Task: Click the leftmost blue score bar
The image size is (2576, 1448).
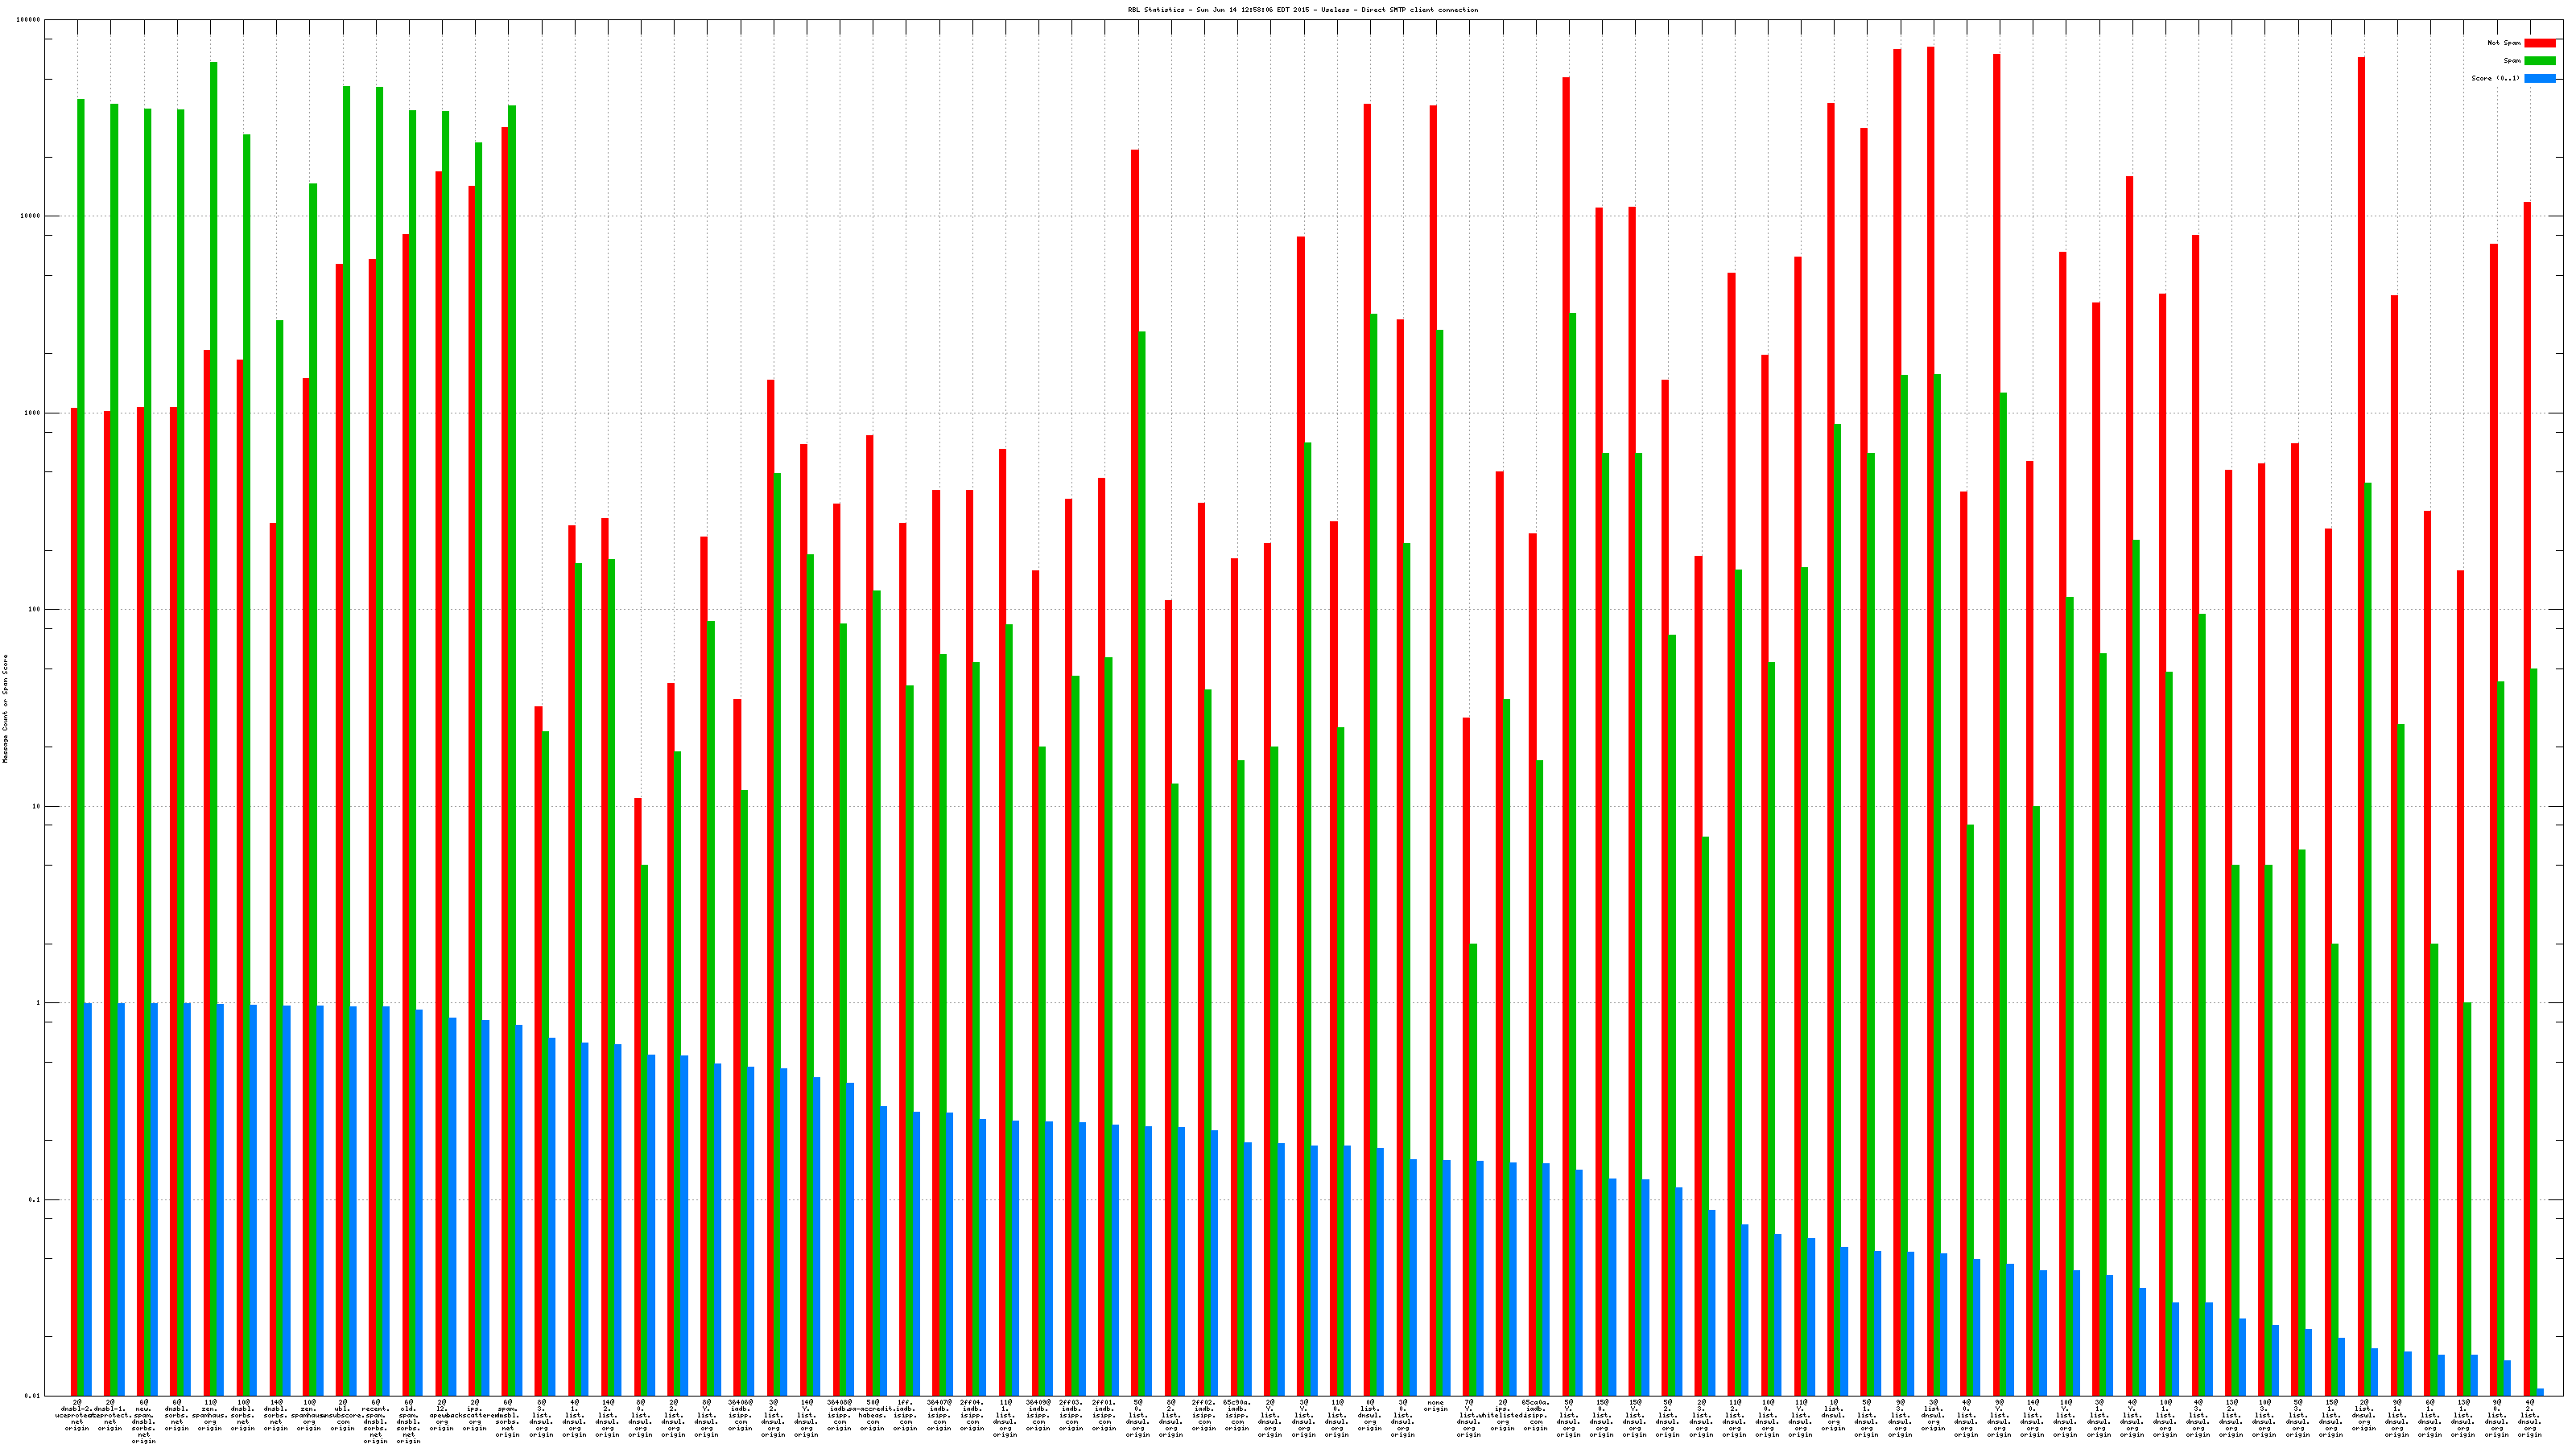Action: (x=88, y=1199)
